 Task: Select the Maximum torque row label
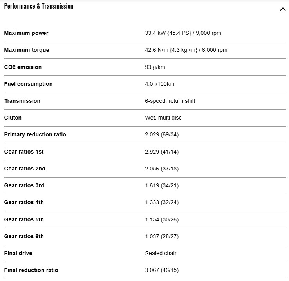pos(27,50)
